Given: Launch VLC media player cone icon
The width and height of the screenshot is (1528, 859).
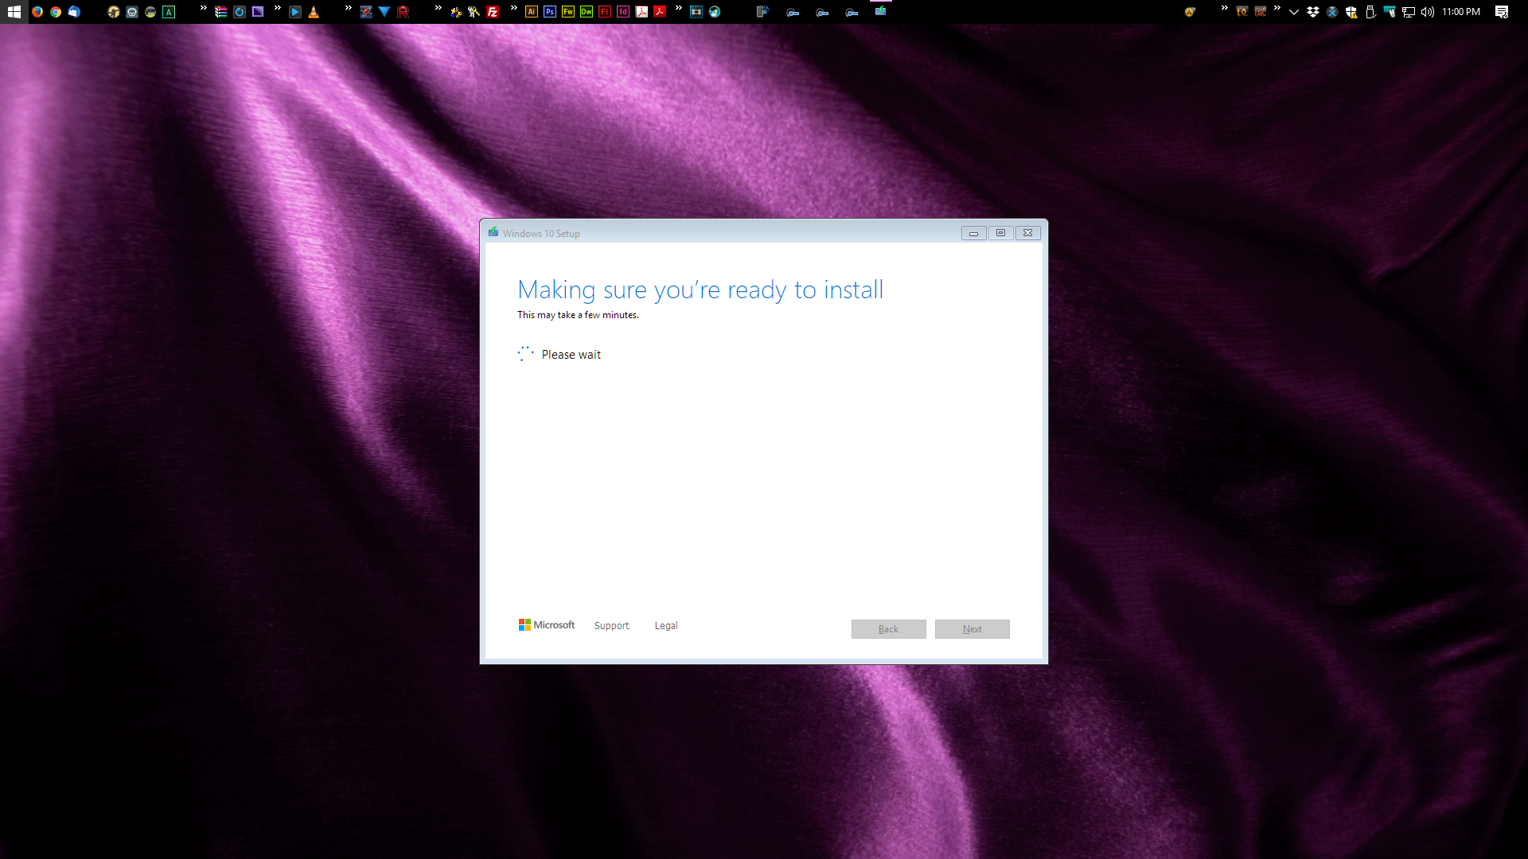Looking at the screenshot, I should [x=314, y=12].
